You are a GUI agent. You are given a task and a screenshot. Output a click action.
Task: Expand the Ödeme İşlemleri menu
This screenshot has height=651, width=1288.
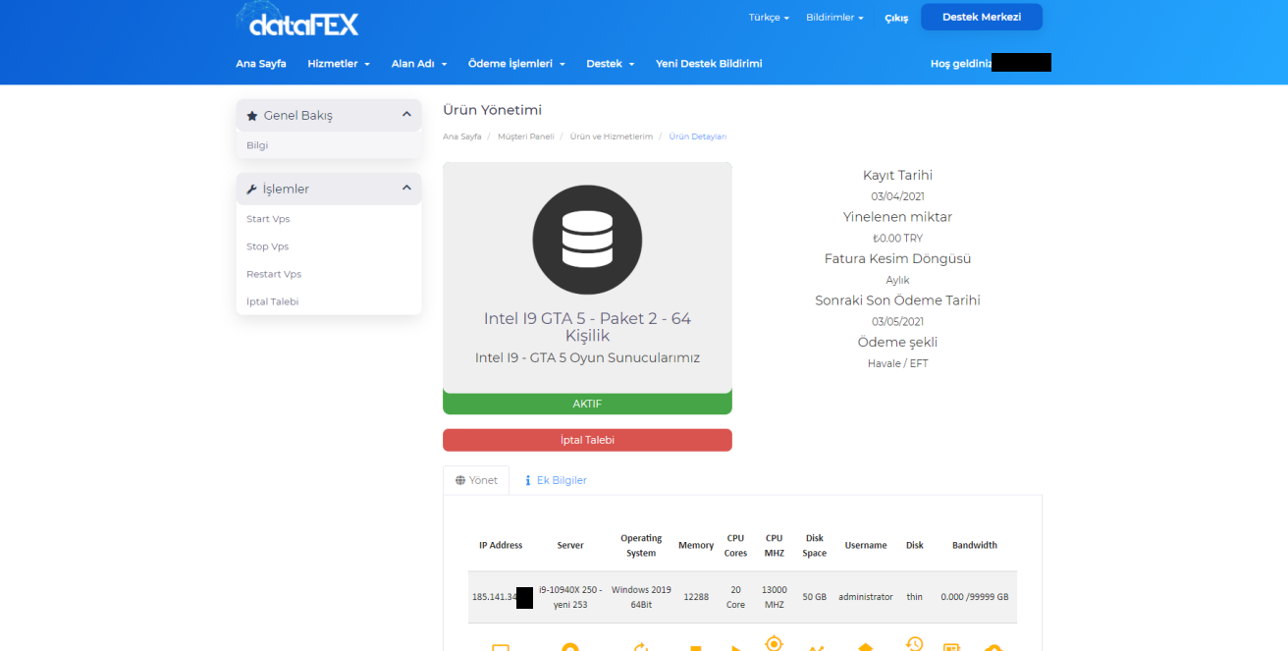click(516, 64)
